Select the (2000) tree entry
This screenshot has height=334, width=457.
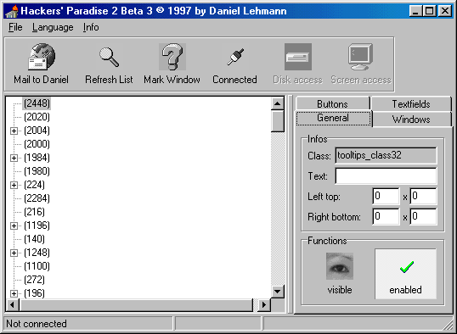(x=37, y=144)
